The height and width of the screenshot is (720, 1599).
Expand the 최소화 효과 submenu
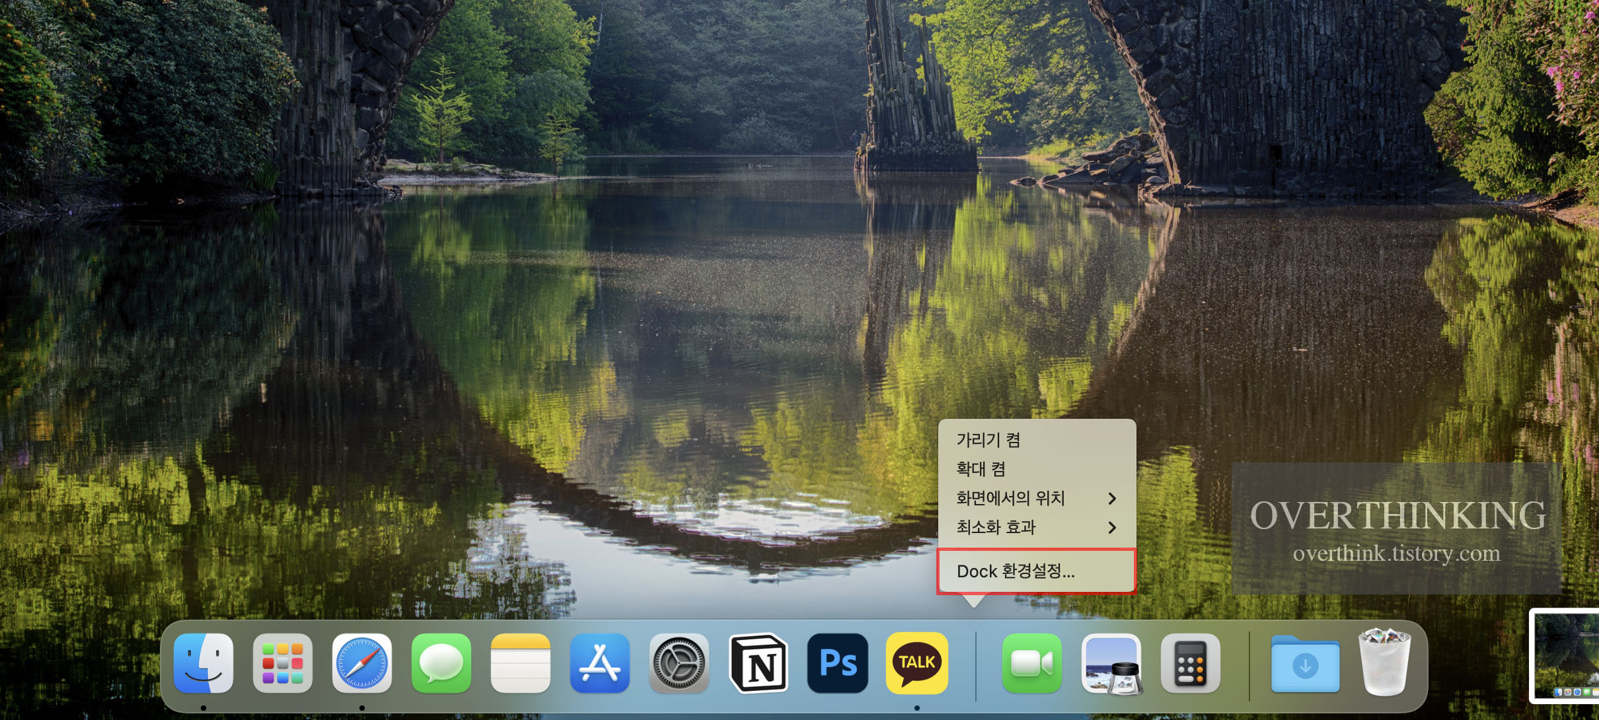point(1036,527)
